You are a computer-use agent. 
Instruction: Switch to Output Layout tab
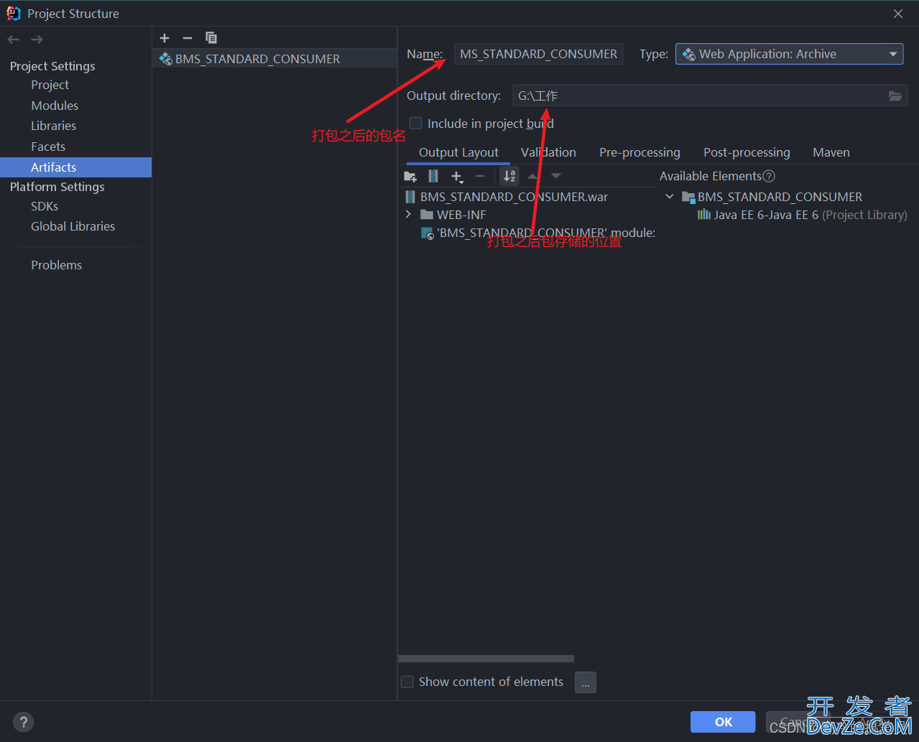(x=458, y=152)
